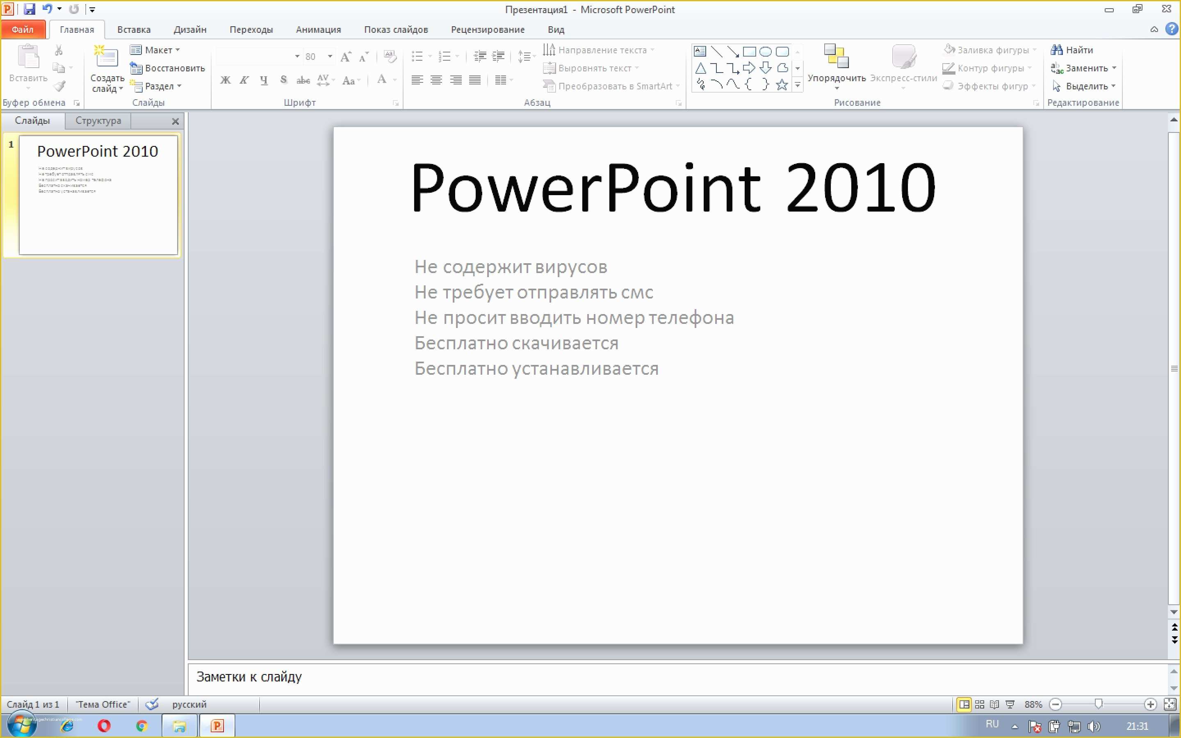Screen dimensions: 1181x738
Task: Click the zoom in plus button
Action: (x=1150, y=704)
